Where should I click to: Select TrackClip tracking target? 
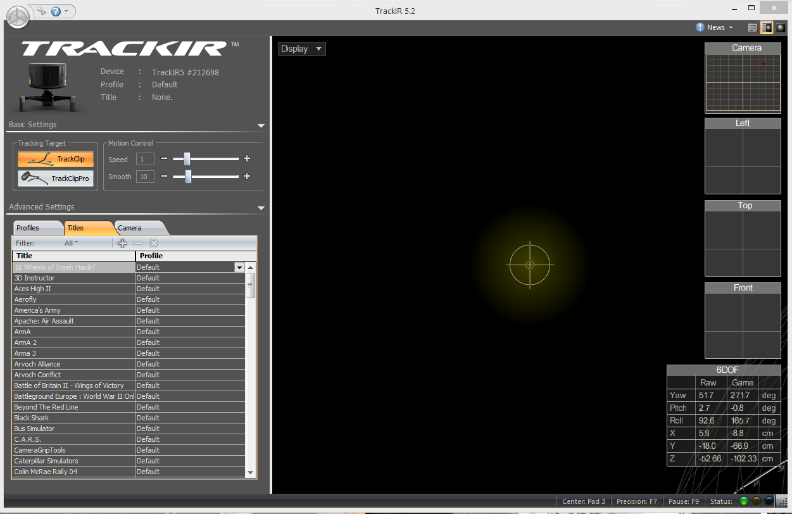point(56,159)
